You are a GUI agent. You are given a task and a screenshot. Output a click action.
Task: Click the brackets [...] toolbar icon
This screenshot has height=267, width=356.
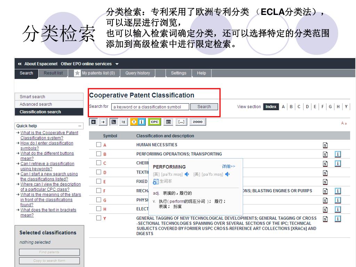click(181, 122)
